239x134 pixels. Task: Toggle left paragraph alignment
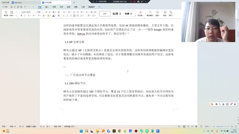click(64, 16)
